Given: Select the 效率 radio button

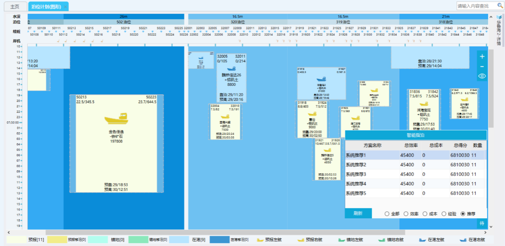Looking at the screenshot, I should click(x=406, y=214).
